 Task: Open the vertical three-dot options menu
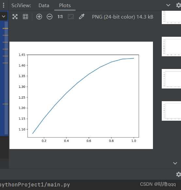coord(4,5)
